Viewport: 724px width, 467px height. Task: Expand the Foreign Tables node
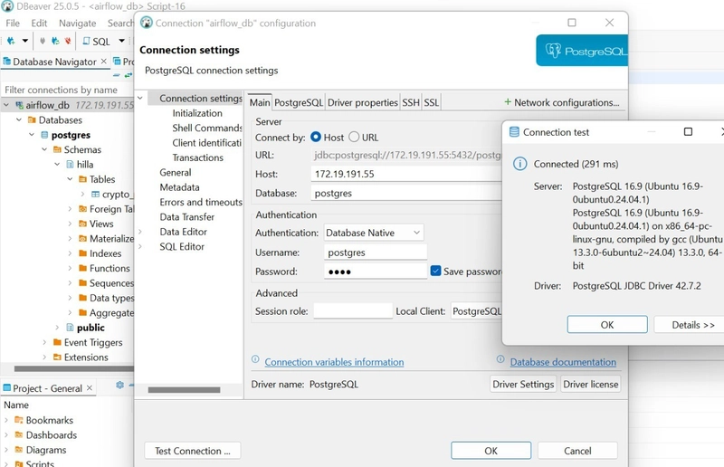click(70, 209)
